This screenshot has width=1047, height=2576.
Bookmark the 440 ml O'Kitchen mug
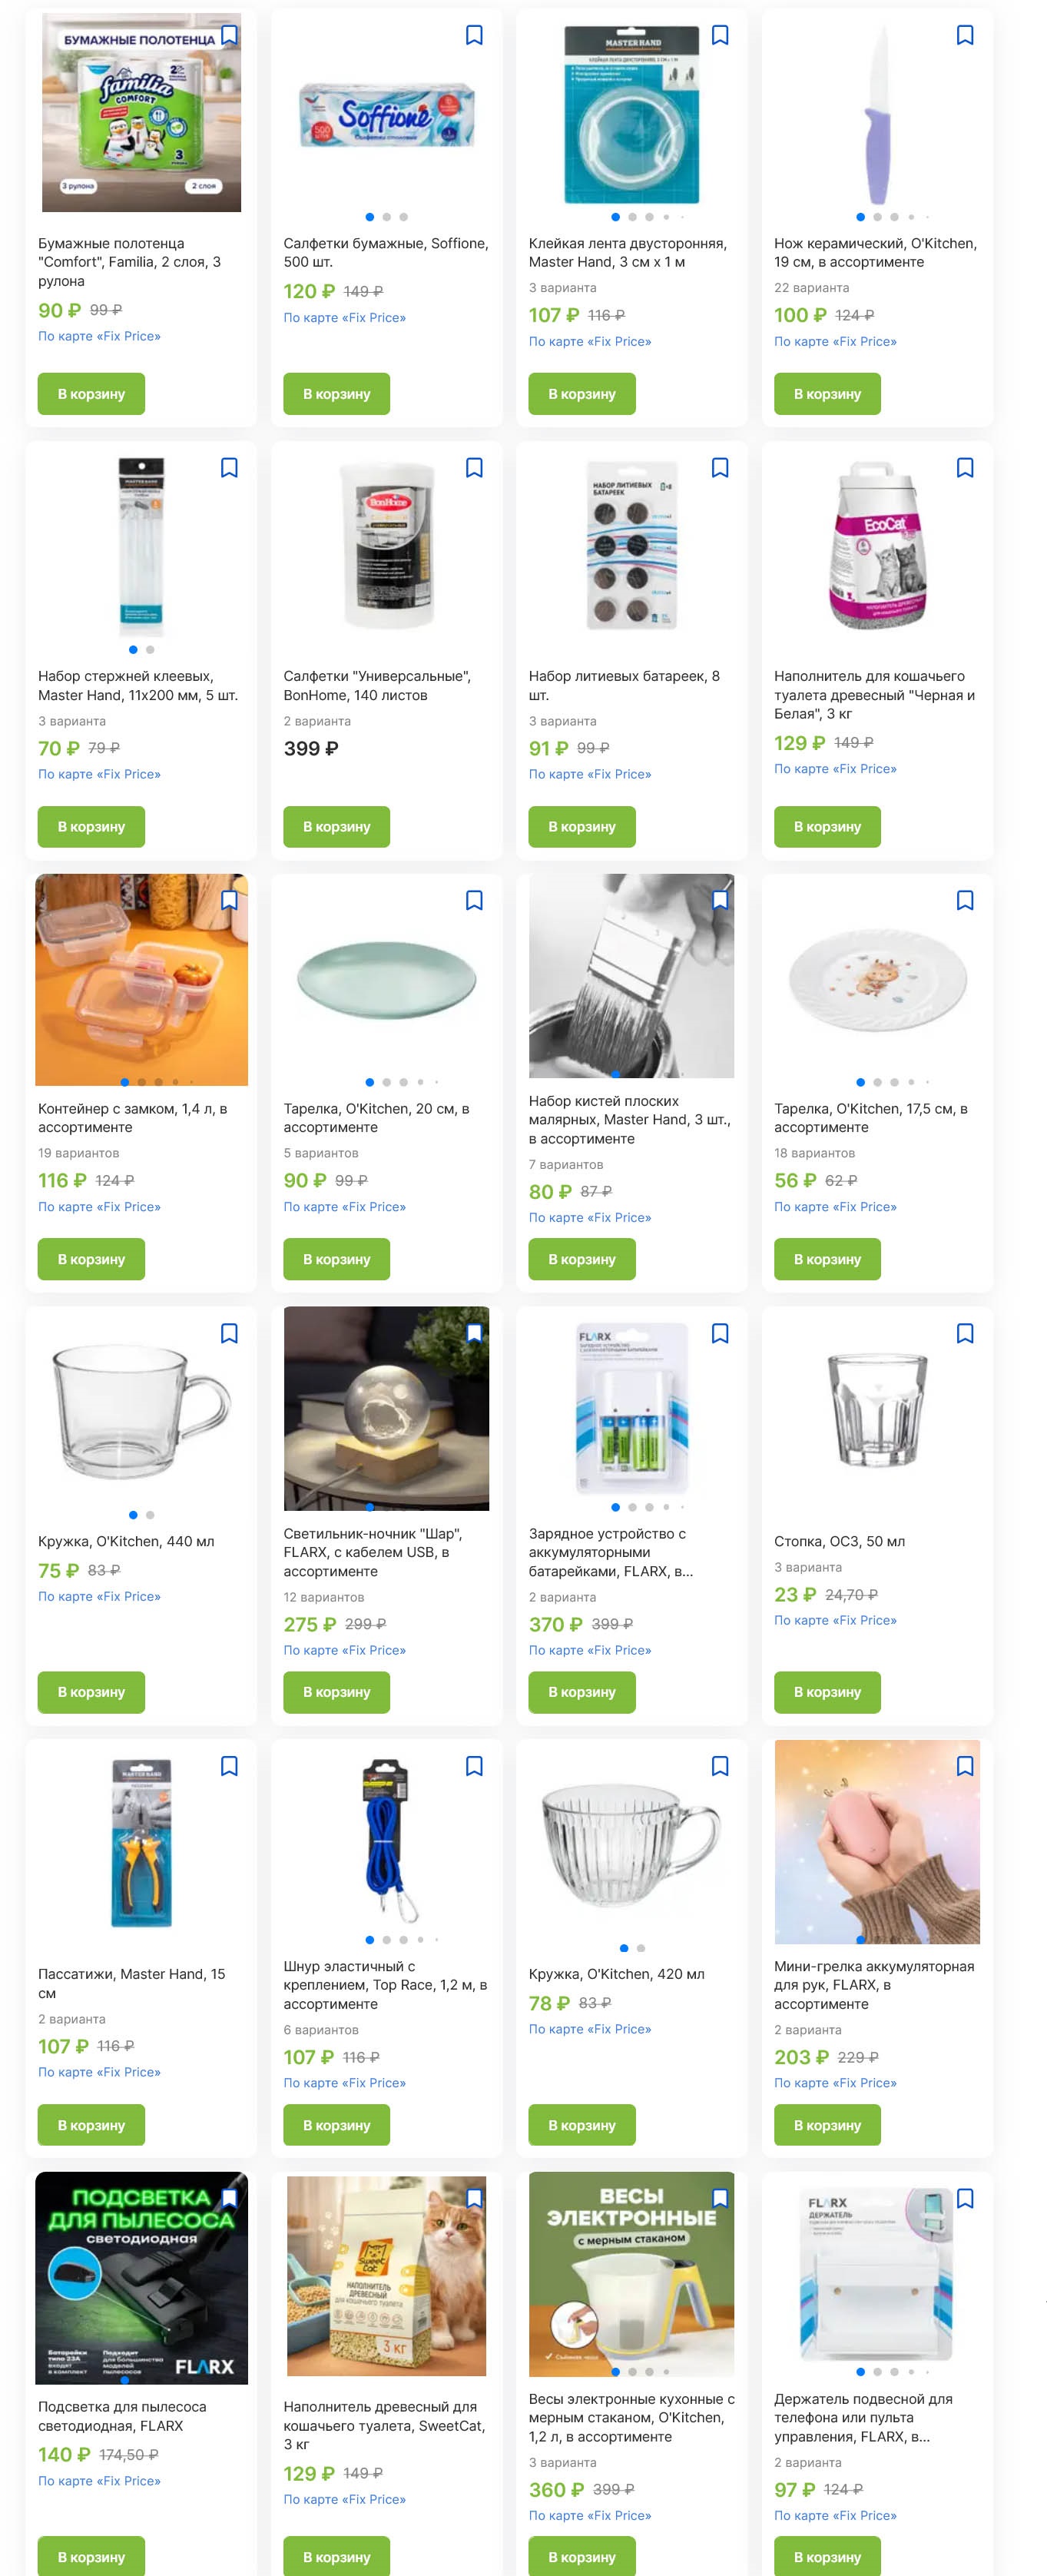(229, 1334)
